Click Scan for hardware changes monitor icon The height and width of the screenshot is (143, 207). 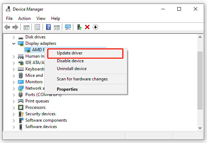[68, 27]
